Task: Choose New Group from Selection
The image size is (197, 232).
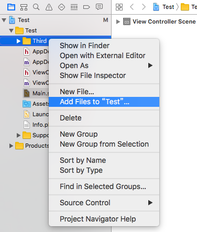Action: tap(104, 144)
